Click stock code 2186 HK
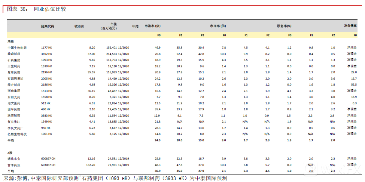The height and width of the screenshot is (182, 365). coord(46,84)
